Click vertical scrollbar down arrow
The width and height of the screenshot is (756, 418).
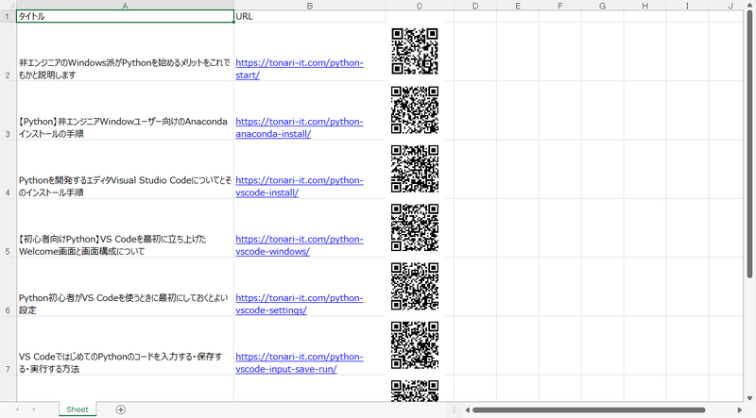(749, 398)
